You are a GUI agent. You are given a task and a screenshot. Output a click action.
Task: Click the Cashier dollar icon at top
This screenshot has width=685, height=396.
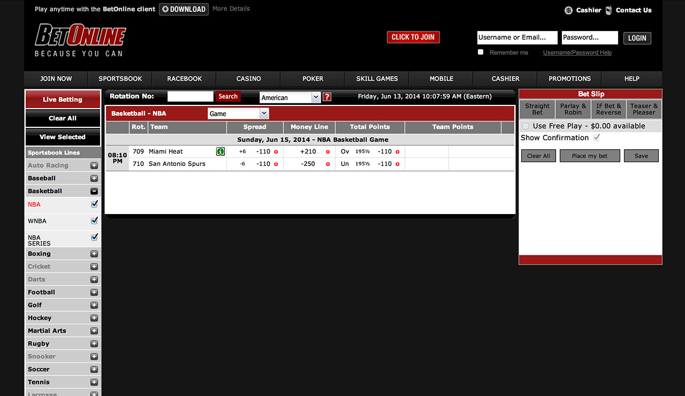[x=568, y=10]
